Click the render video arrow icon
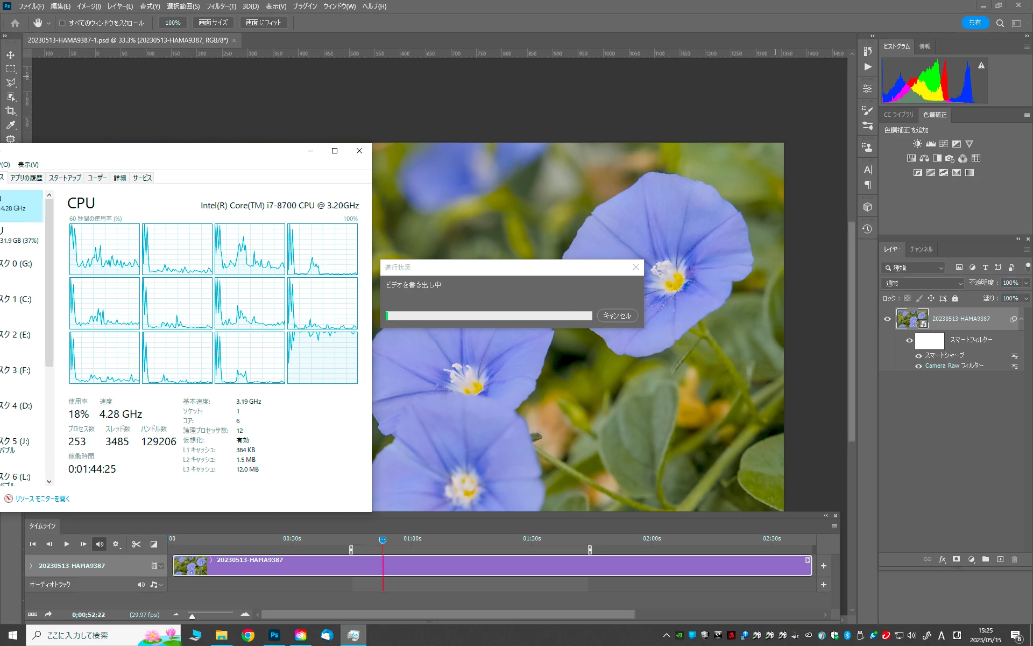Image resolution: width=1033 pixels, height=646 pixels. (48, 614)
